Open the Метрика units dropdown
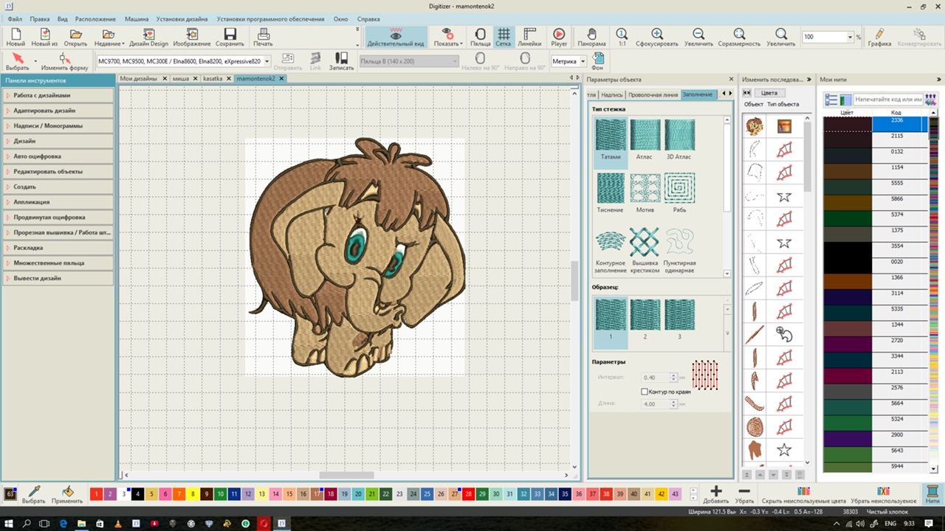 582,61
